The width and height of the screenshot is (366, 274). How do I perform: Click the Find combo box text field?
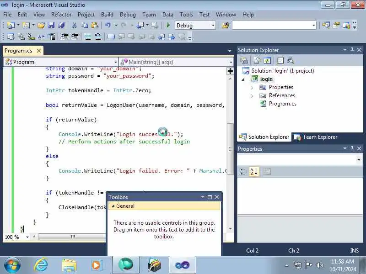[x=271, y=25]
